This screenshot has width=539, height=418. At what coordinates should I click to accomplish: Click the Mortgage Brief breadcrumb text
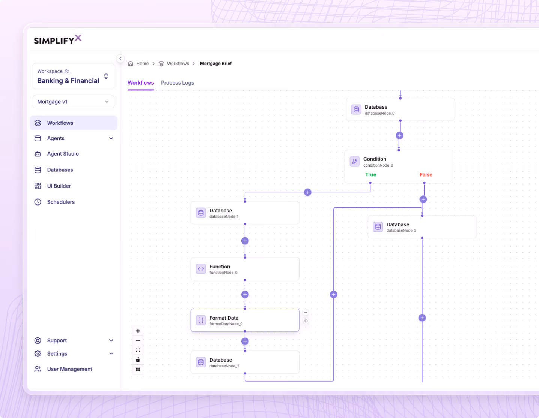coord(216,64)
